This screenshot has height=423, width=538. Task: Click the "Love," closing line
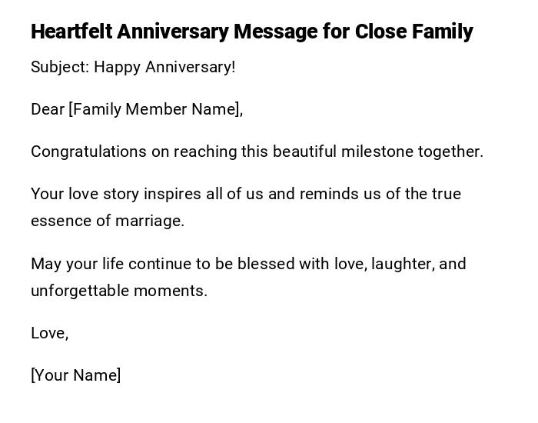pos(50,333)
